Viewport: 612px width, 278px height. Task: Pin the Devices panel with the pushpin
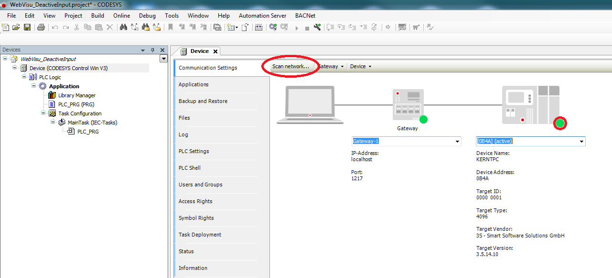[x=152, y=50]
